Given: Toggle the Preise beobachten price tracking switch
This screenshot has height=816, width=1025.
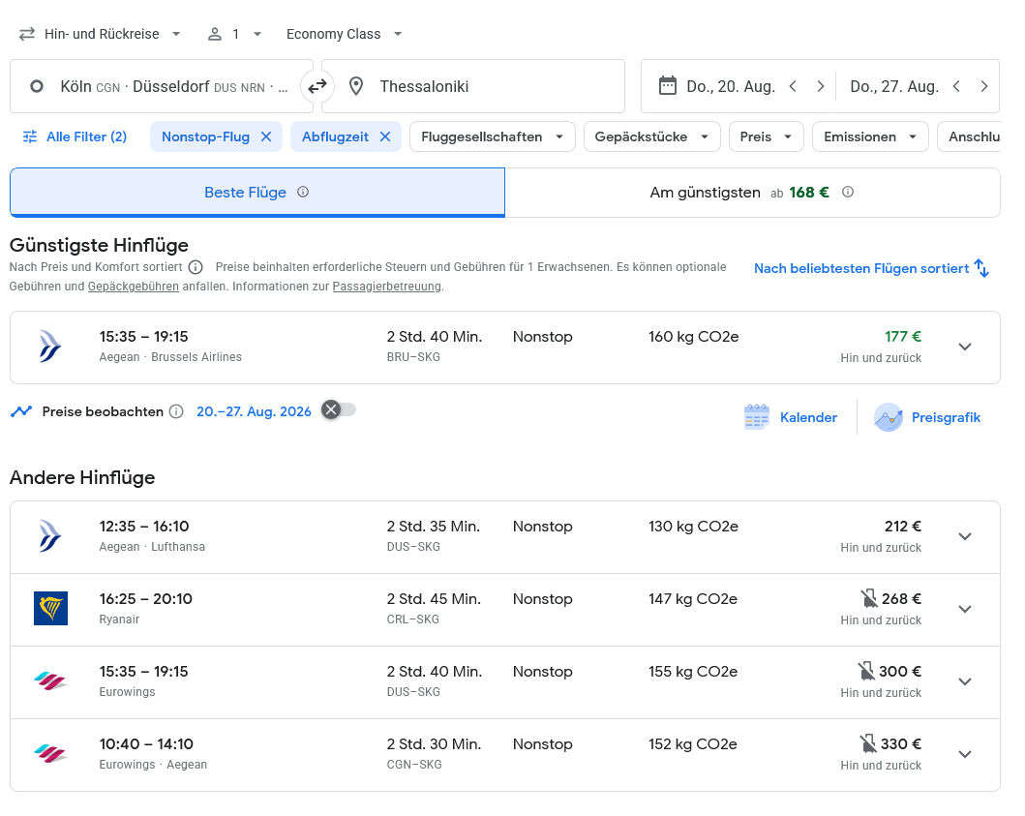Looking at the screenshot, I should click(x=339, y=410).
